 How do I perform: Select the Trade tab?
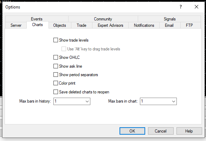coord(82,25)
